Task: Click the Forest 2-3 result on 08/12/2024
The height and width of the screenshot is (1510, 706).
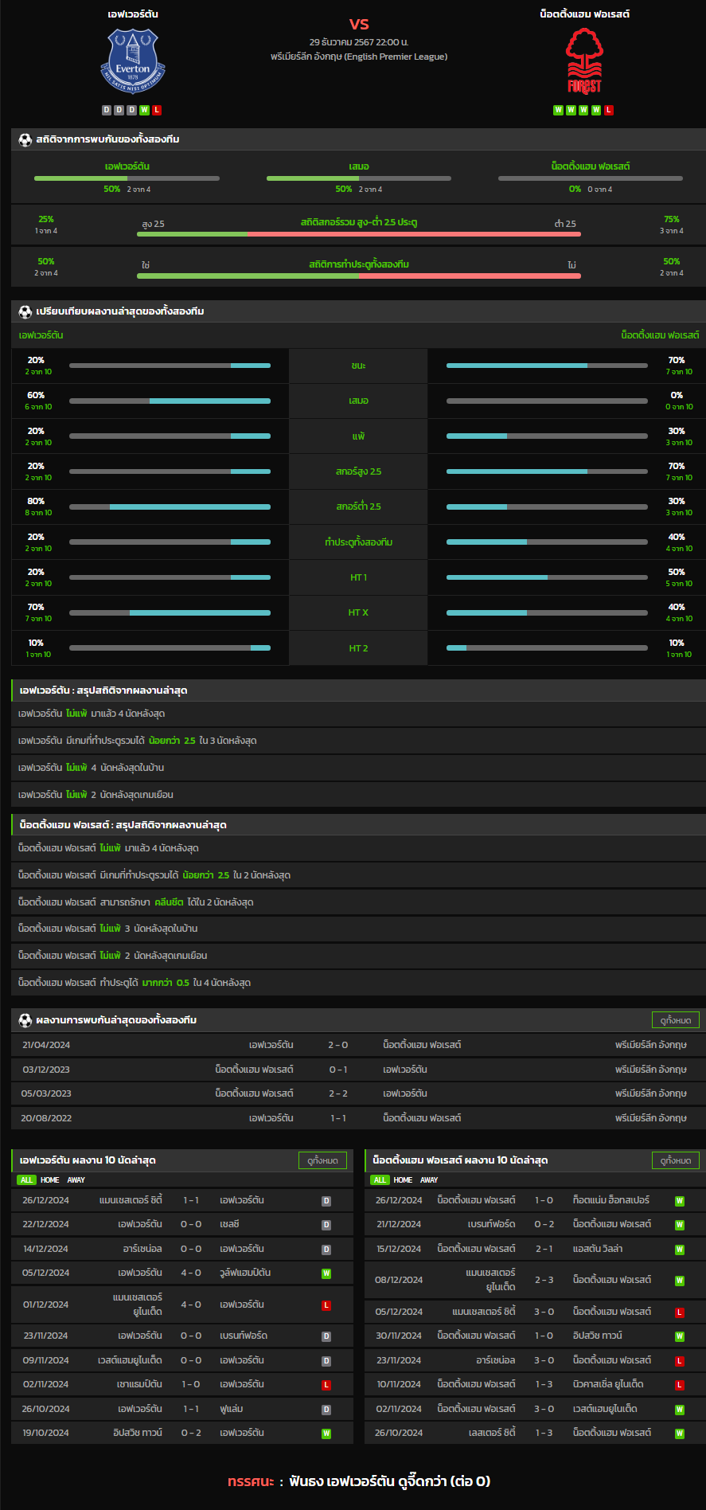Action: (x=544, y=1280)
